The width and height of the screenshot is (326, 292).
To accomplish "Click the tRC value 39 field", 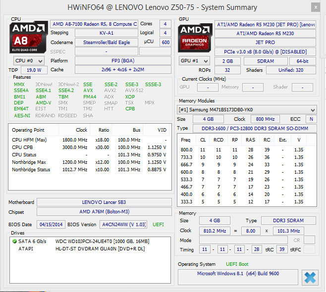I will point(282,249).
